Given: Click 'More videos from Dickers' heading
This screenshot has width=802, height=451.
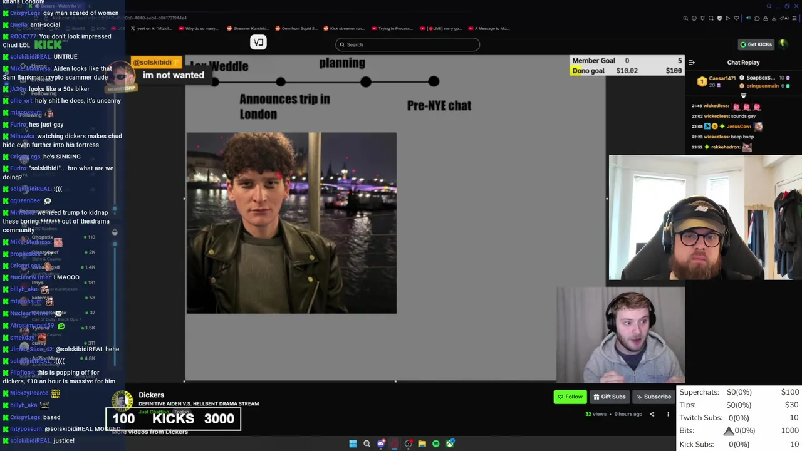Looking at the screenshot, I should [x=149, y=432].
